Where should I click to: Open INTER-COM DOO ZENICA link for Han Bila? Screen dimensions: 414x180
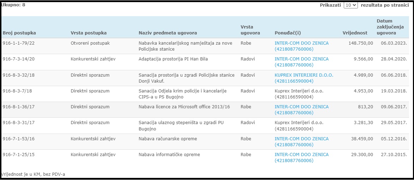pyautogui.click(x=301, y=62)
